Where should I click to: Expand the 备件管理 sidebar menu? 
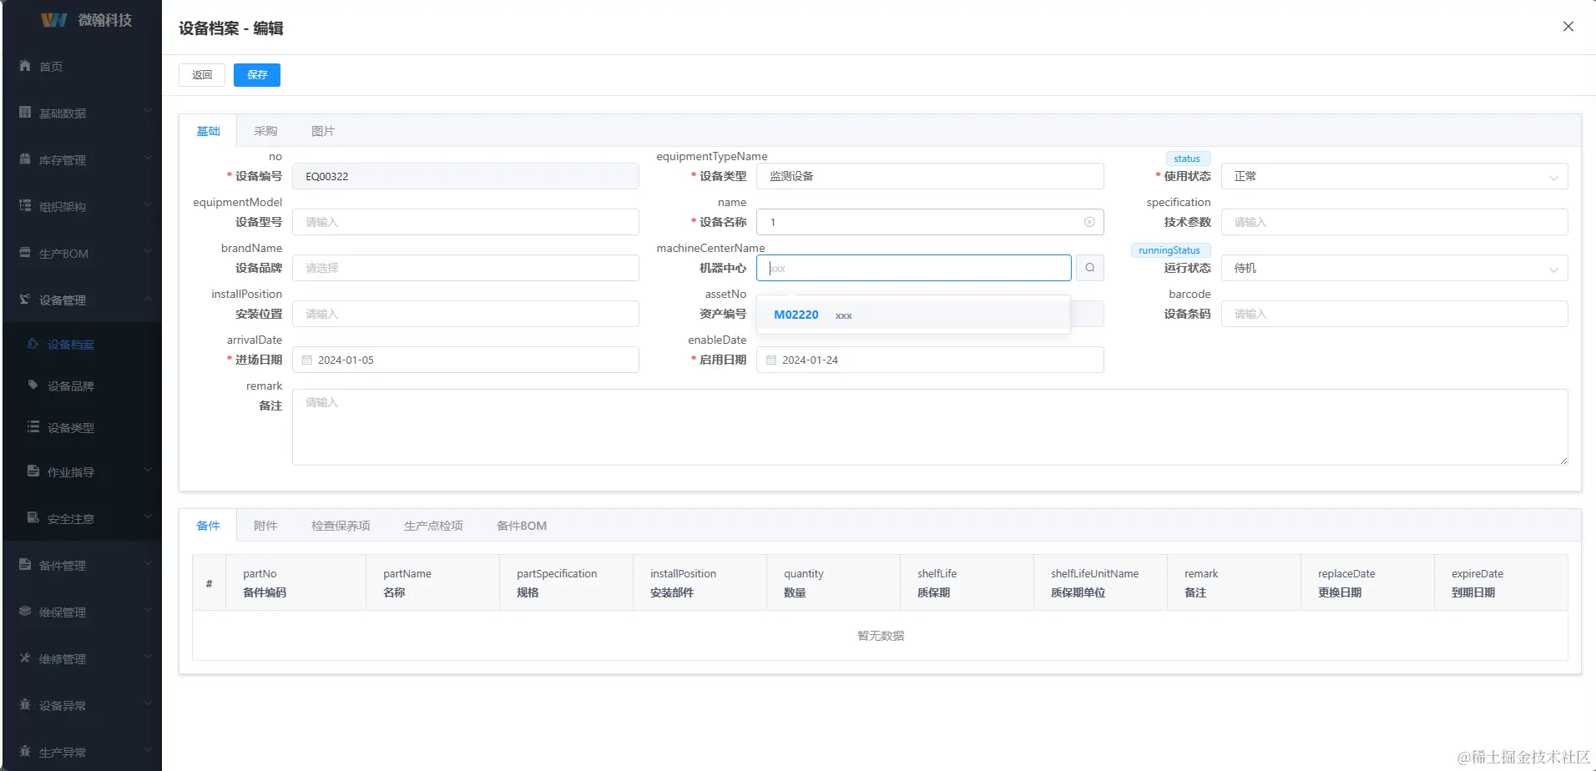pyautogui.click(x=148, y=564)
